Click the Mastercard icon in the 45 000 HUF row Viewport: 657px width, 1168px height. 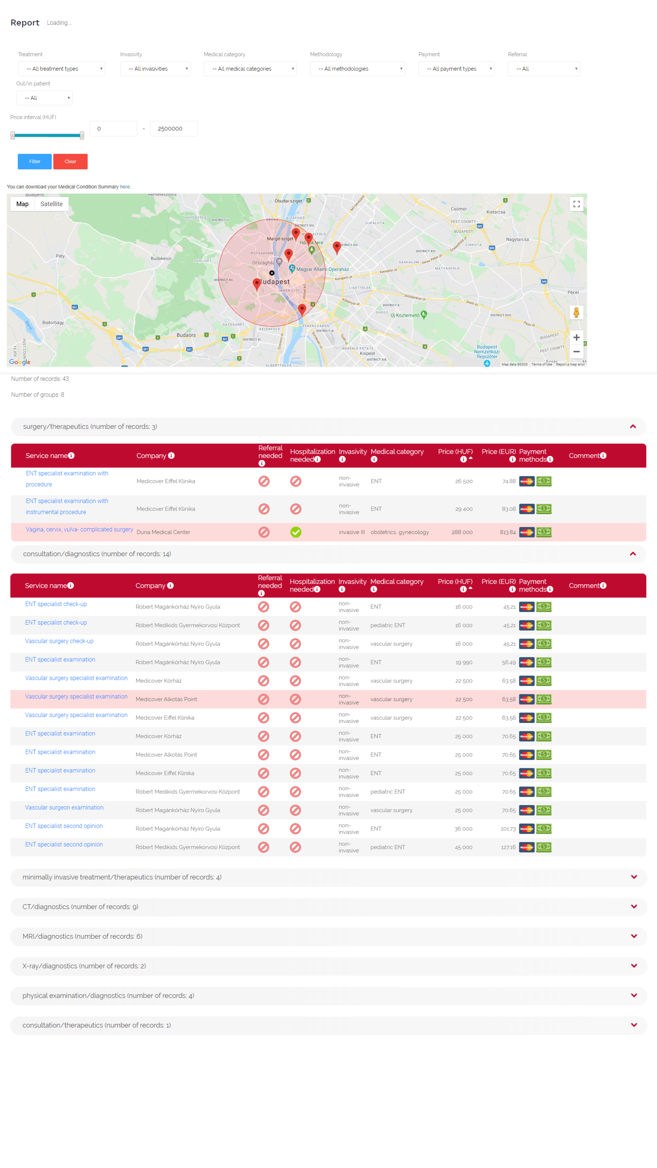tap(526, 847)
